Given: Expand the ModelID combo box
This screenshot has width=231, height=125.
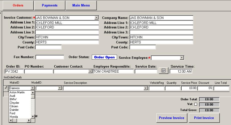Looking at the screenshot, I should coord(60,88).
